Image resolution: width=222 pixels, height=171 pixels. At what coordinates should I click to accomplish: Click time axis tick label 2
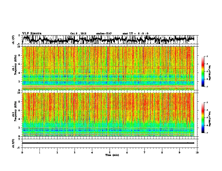click(x=57, y=153)
